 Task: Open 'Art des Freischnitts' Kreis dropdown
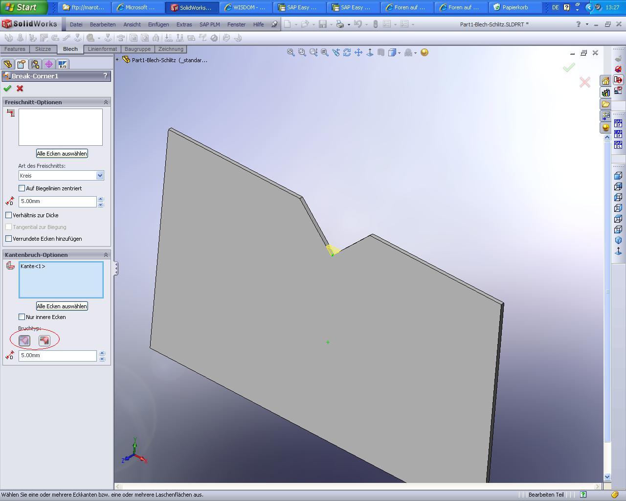pos(100,176)
